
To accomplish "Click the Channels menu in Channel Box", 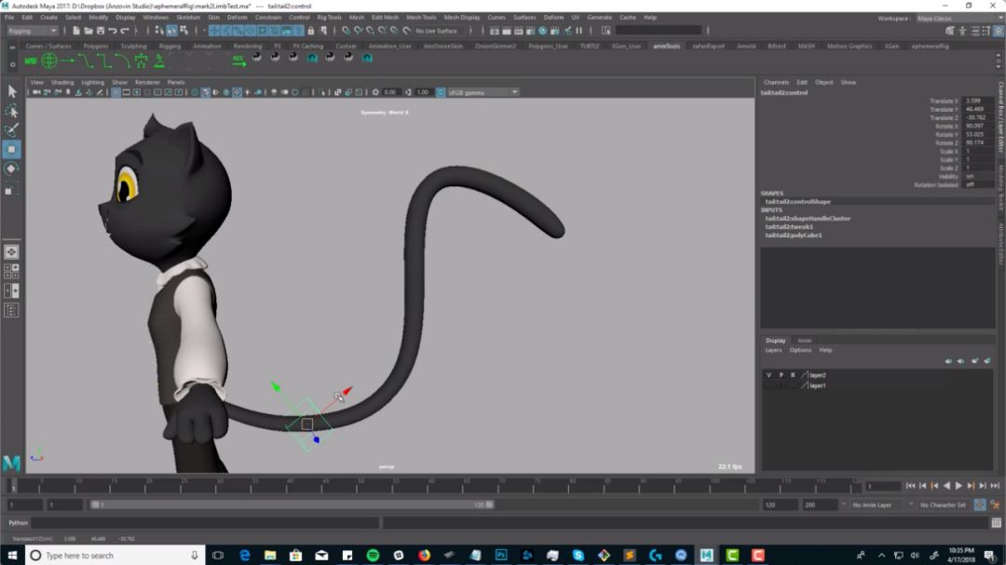I will click(x=776, y=82).
